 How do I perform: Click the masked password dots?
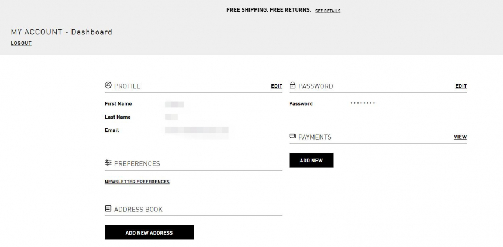coord(363,103)
